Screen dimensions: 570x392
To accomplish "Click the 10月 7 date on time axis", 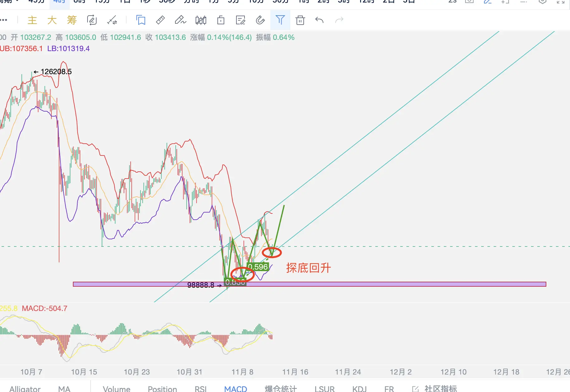I will click(31, 372).
